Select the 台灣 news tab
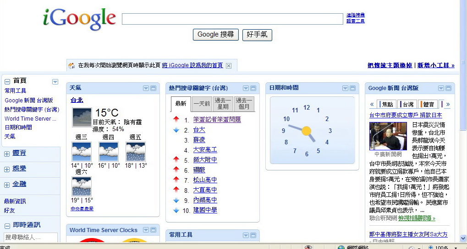 pos(407,104)
